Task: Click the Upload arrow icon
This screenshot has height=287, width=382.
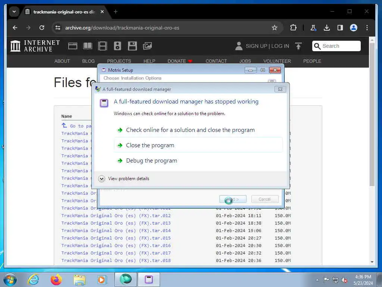Action: point(298,46)
